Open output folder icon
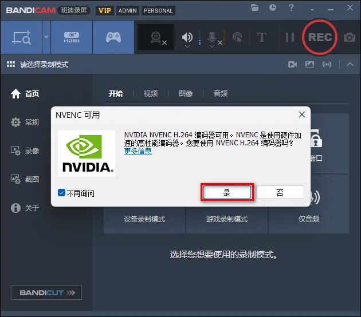The width and height of the screenshot is (361, 317). point(254,8)
